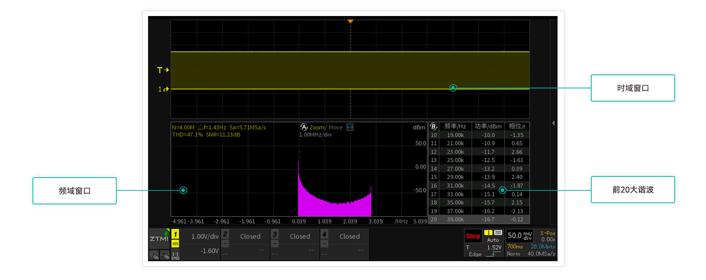This screenshot has height=280, width=706.
Task: Enable channel 2 via its number button
Action: point(225,234)
